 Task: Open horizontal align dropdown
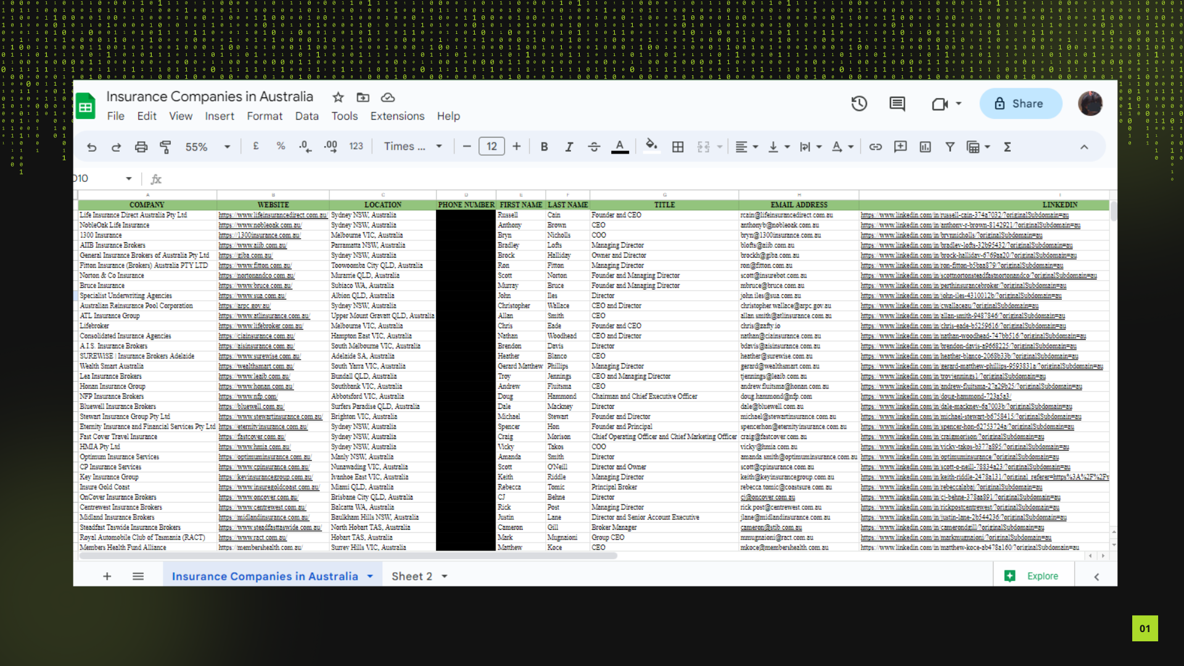[747, 147]
